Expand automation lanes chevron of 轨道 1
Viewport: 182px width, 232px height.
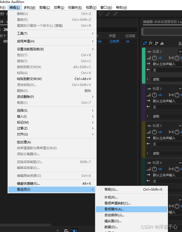pyautogui.click(x=147, y=79)
